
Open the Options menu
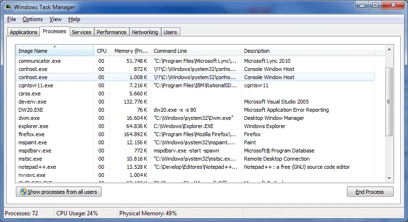point(33,19)
